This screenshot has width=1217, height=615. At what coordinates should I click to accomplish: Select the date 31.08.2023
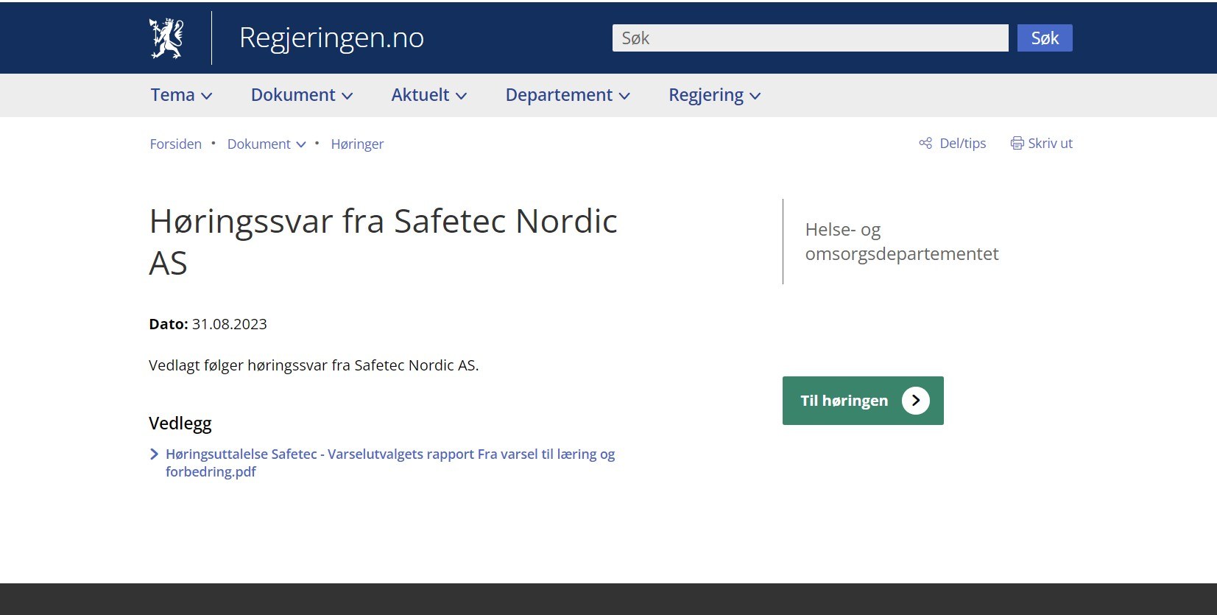tap(230, 324)
